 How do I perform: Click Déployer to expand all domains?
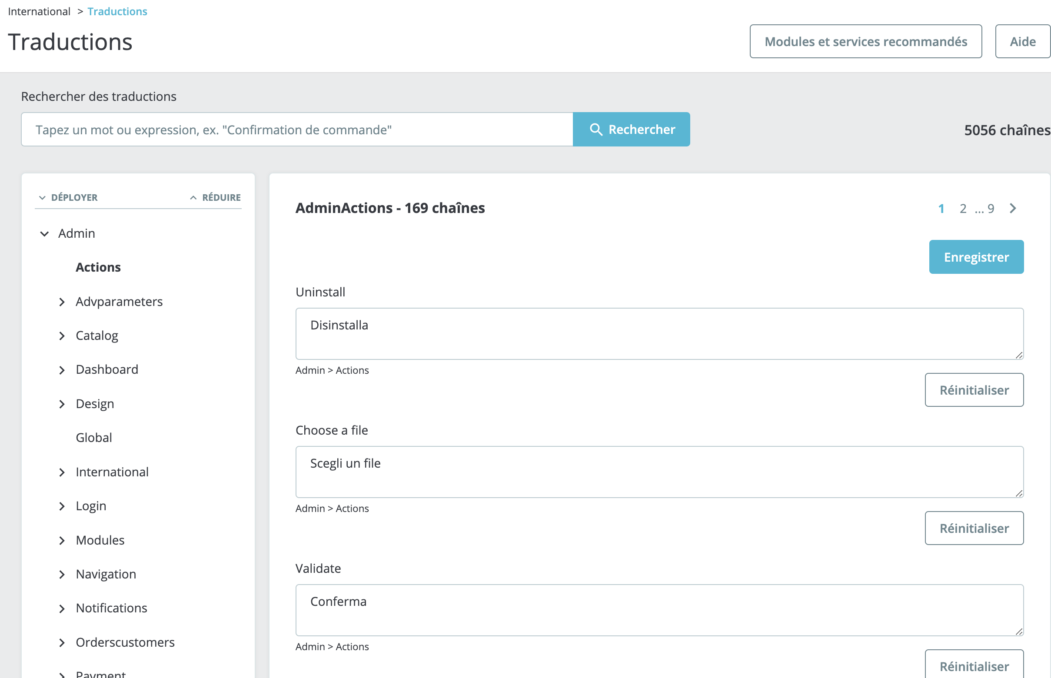point(68,197)
